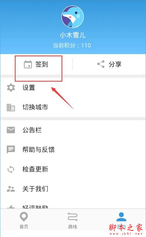Click the people about-us icon
Screen dimensions: 146x237
click(11, 189)
